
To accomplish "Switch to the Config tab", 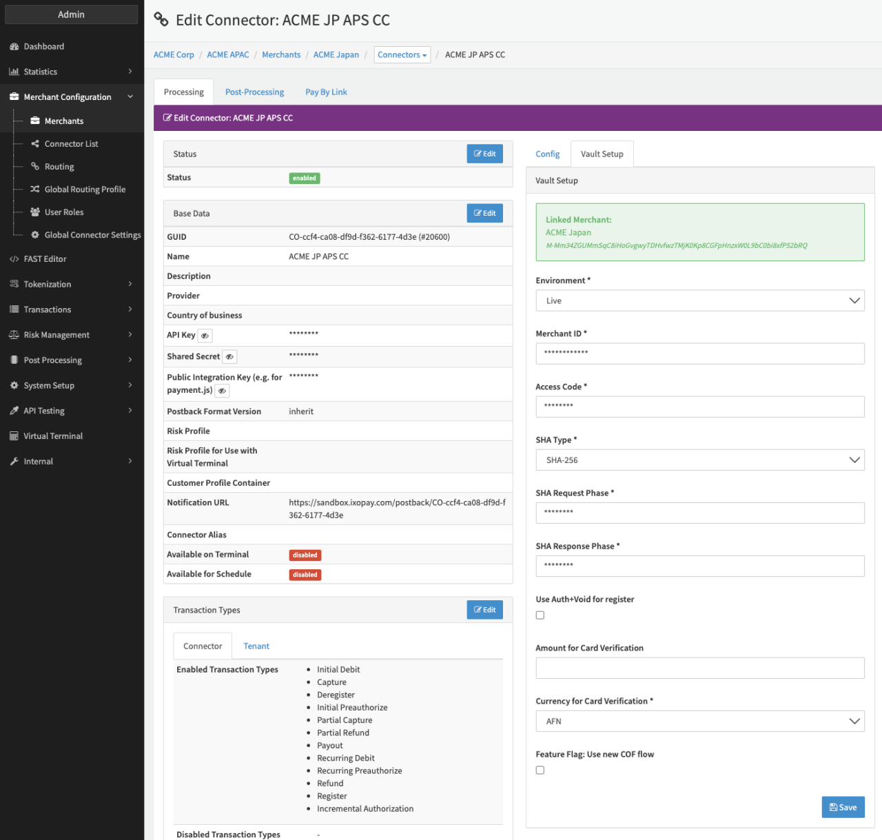I will coord(547,154).
